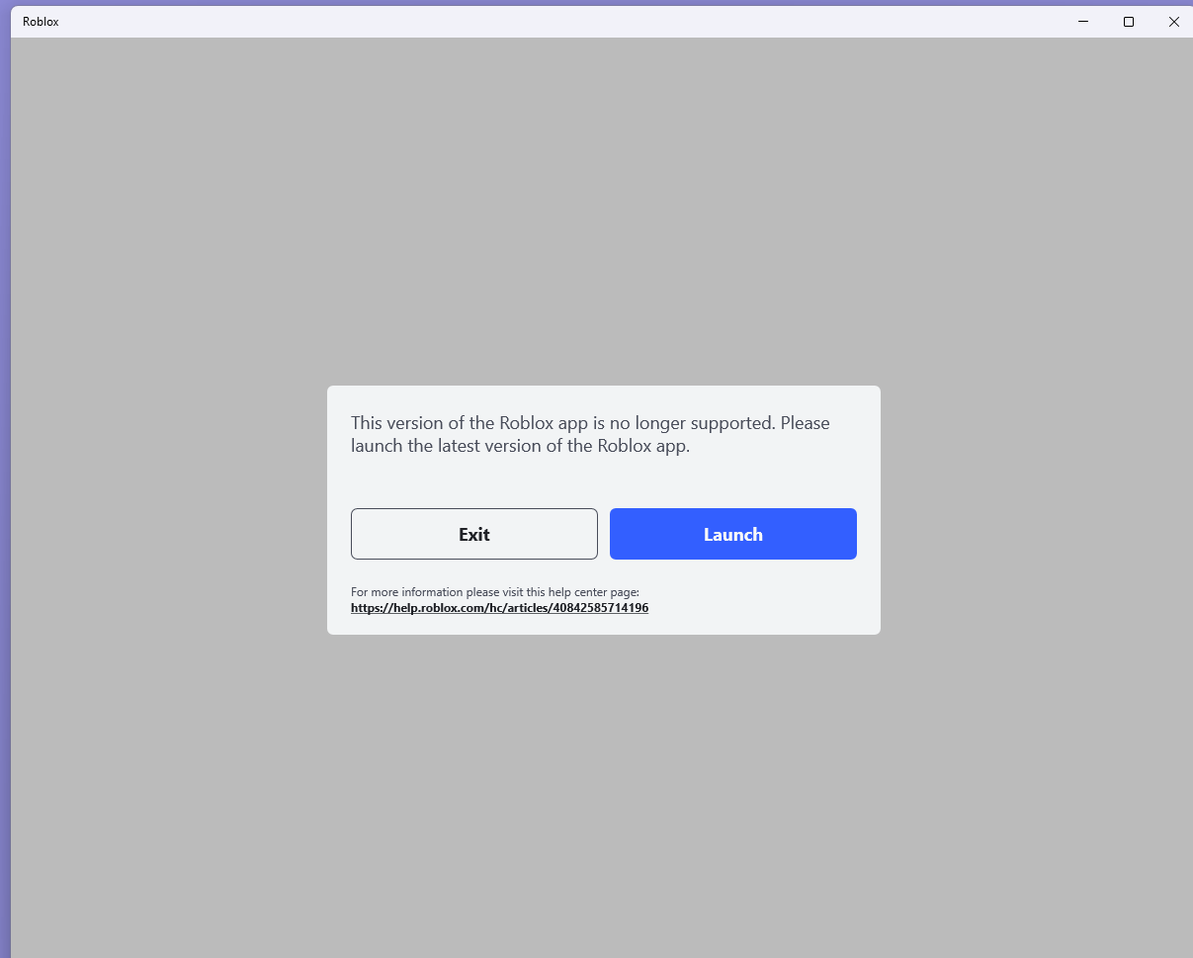Viewport: 1193px width, 958px height.
Task: Open the help.roblox.com support article link
Action: 499,607
